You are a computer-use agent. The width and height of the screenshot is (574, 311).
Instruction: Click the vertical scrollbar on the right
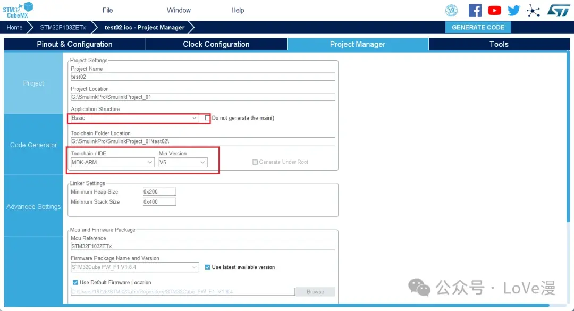568,137
